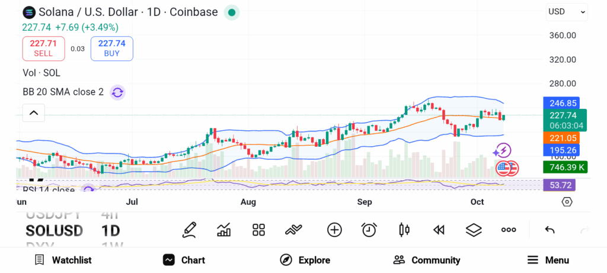Open the three-dots more options menu
The width and height of the screenshot is (607, 273).
(509, 230)
